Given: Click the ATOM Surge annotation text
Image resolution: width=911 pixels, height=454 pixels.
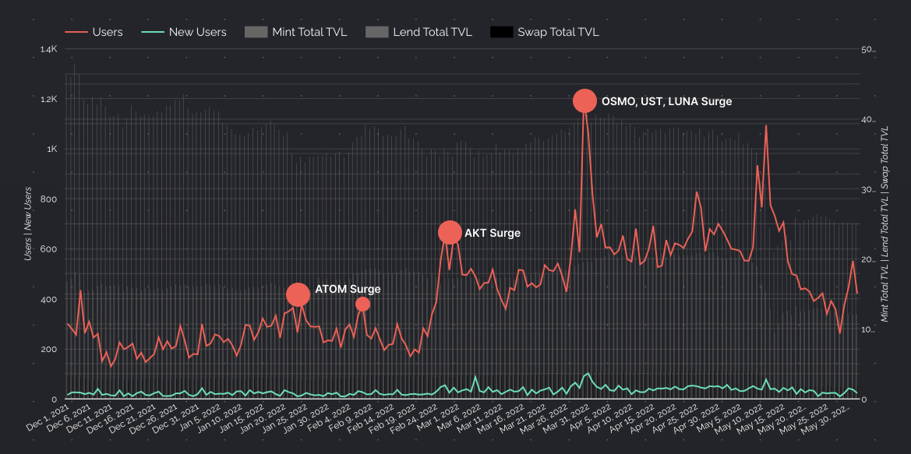Looking at the screenshot, I should pyautogui.click(x=348, y=289).
